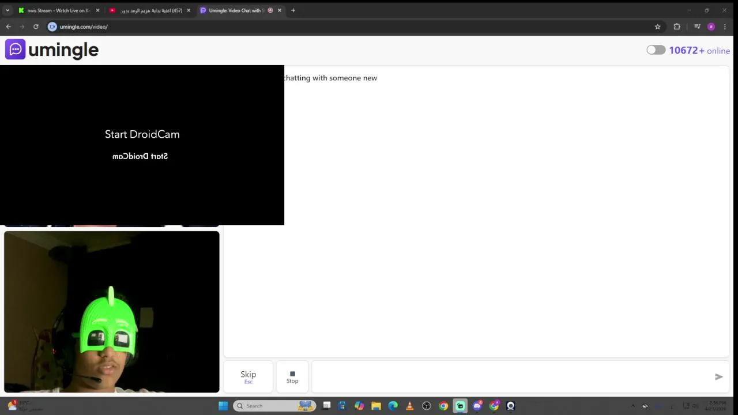
Task: Open site info camera permission icon
Action: point(52,27)
